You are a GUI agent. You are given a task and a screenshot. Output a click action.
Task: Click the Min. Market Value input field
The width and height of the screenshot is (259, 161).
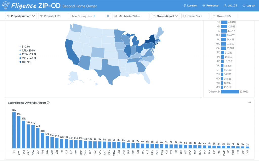(x=131, y=16)
